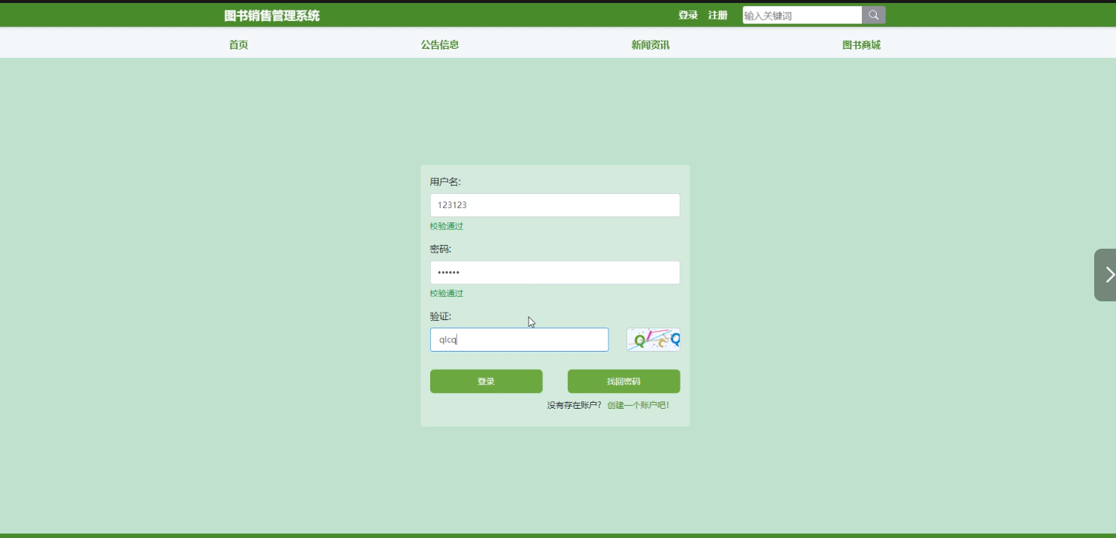Click the 用户名: label
The height and width of the screenshot is (538, 1116).
tap(445, 182)
